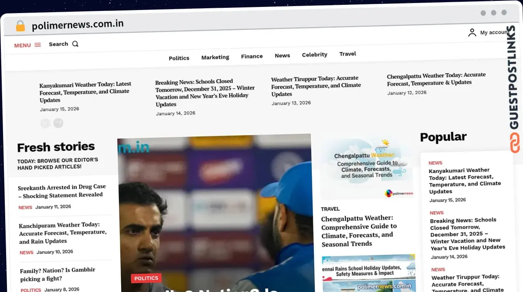
Task: Click the Popular section heading
Action: (x=443, y=137)
